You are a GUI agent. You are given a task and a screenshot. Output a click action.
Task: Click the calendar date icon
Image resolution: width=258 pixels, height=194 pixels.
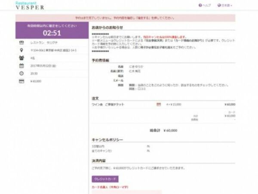(21, 66)
